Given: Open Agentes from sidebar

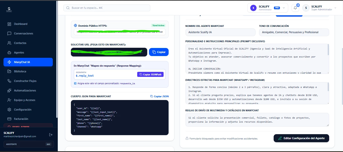Looking at the screenshot, I should [28, 53].
